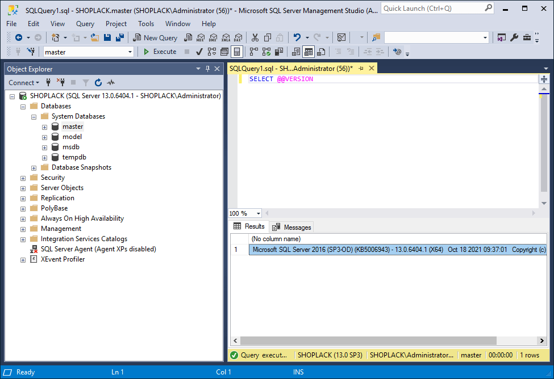554x379 pixels.
Task: Select the Results tab
Action: pos(249,226)
